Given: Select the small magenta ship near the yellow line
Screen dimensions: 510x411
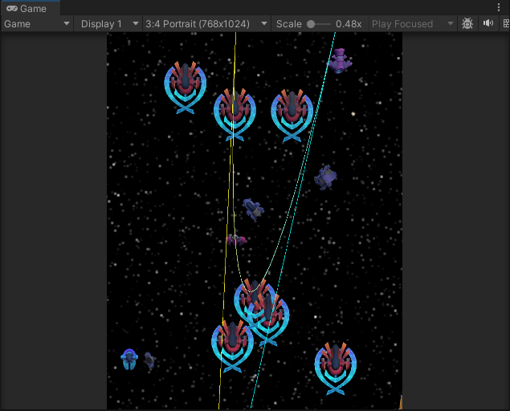Looking at the screenshot, I should coord(235,240).
